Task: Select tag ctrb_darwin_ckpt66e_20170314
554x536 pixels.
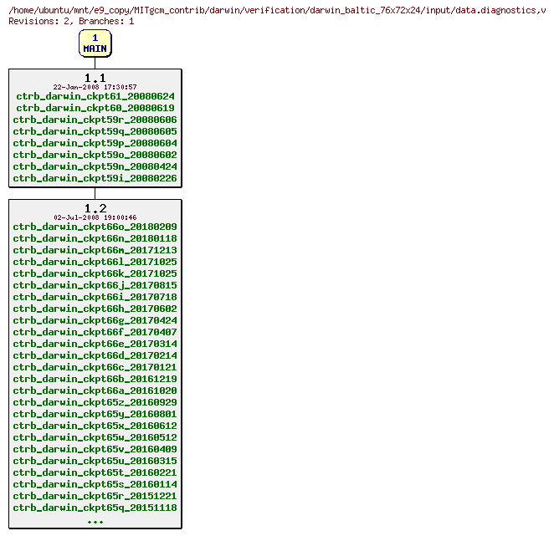Action: coord(95,344)
